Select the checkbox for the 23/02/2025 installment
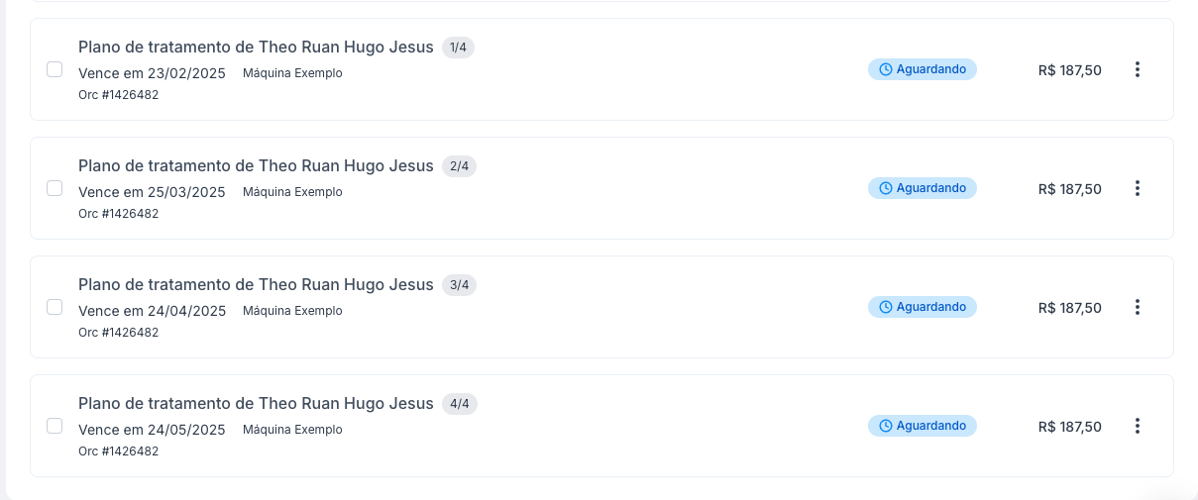Image resolution: width=1198 pixels, height=500 pixels. click(54, 69)
